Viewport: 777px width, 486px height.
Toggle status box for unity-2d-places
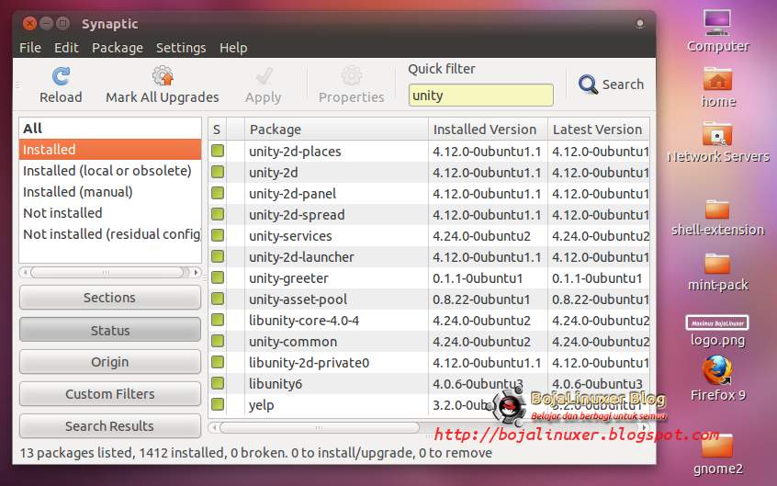(218, 151)
